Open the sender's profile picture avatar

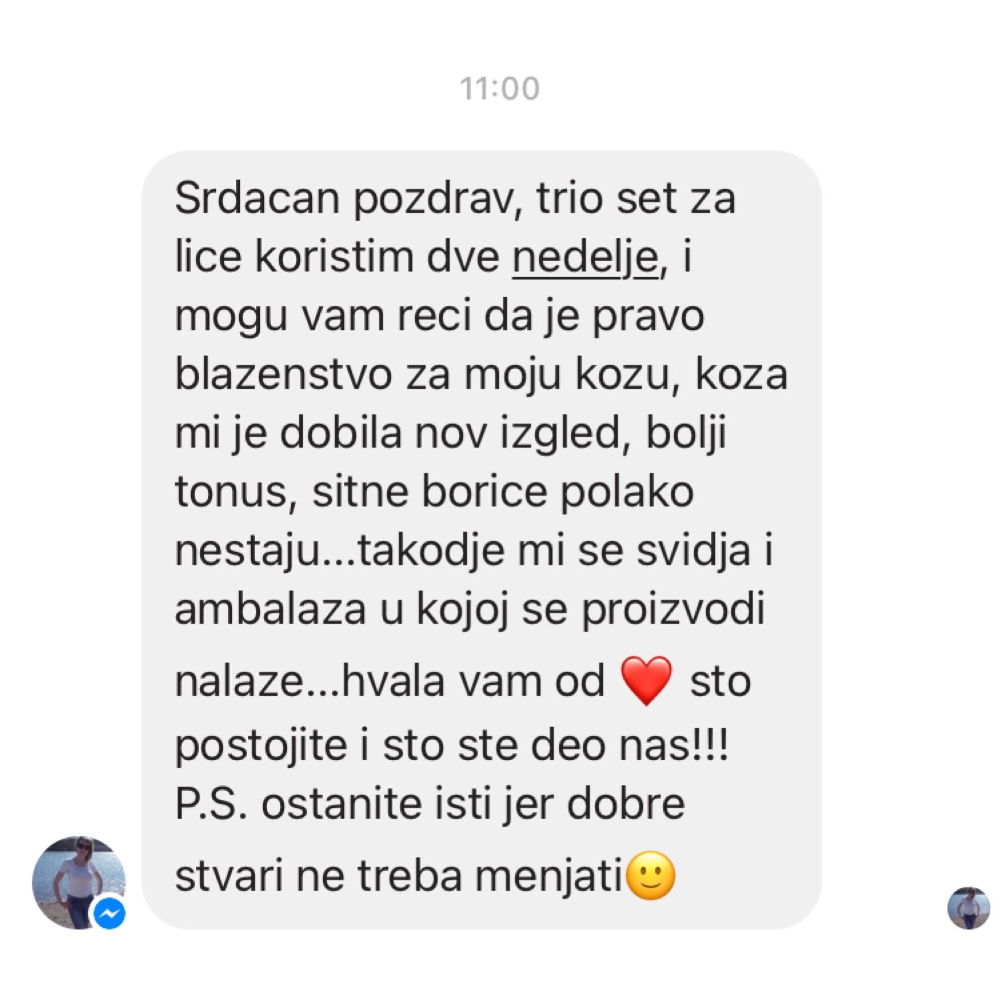coord(79,882)
